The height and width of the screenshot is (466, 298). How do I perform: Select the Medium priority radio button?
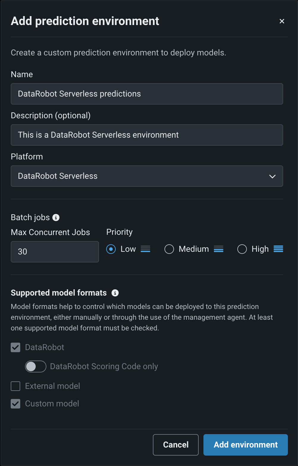[x=169, y=249]
